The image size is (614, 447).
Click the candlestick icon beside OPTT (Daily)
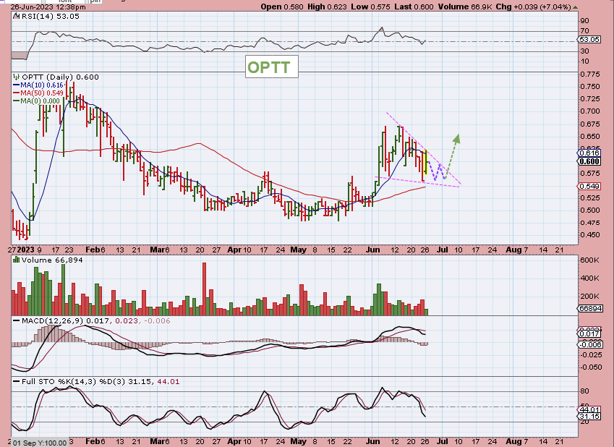pos(17,77)
